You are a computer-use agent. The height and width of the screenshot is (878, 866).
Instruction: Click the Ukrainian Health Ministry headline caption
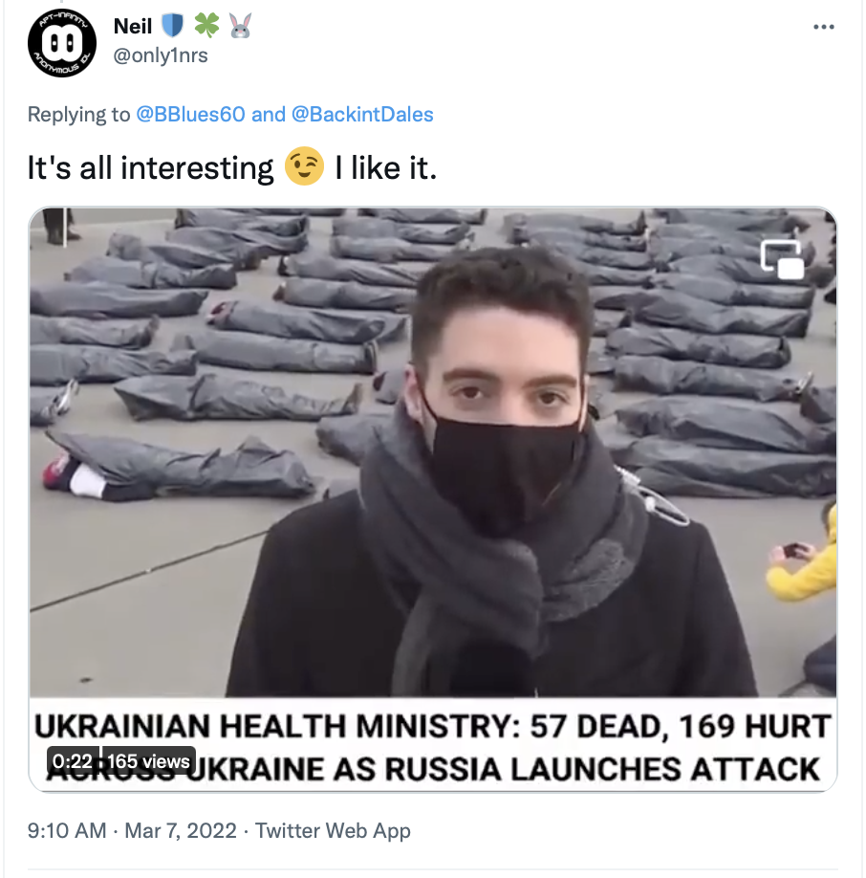[x=433, y=746]
